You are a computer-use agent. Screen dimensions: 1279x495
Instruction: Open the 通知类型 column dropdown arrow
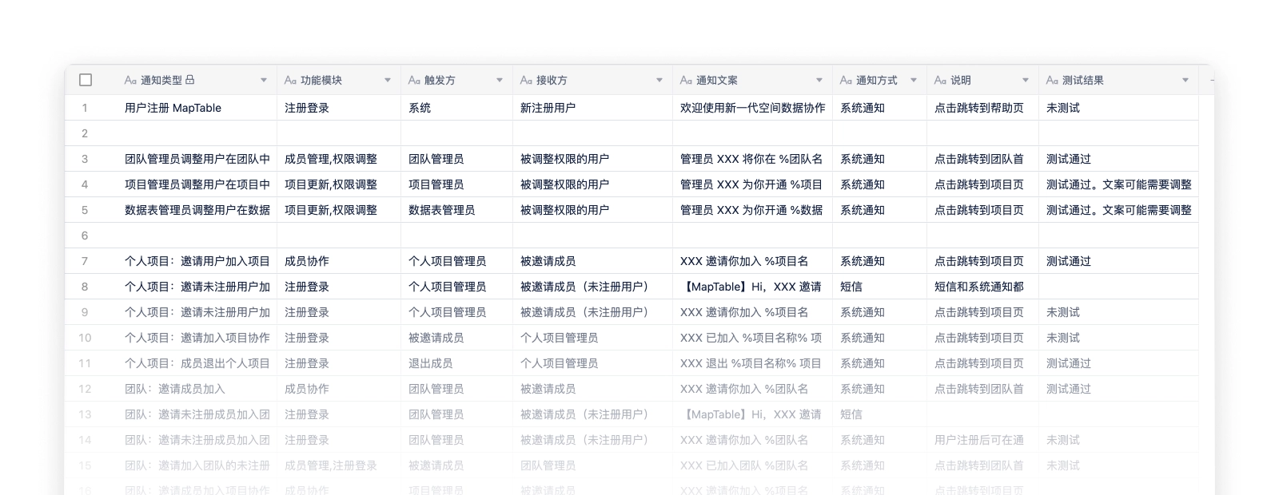click(x=264, y=81)
